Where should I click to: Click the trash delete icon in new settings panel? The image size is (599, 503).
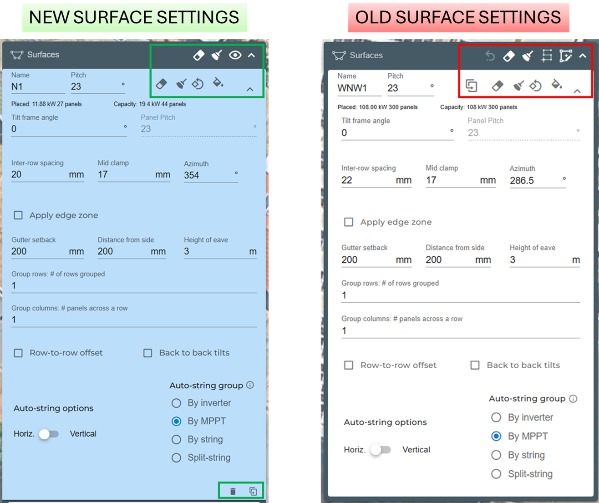[x=233, y=491]
